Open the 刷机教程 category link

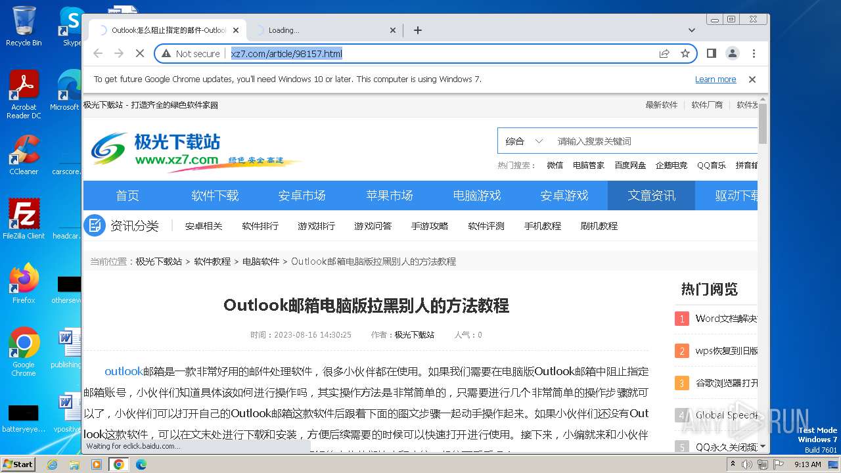tap(599, 226)
